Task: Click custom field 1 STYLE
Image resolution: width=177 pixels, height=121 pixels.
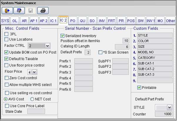Action: tap(155, 35)
